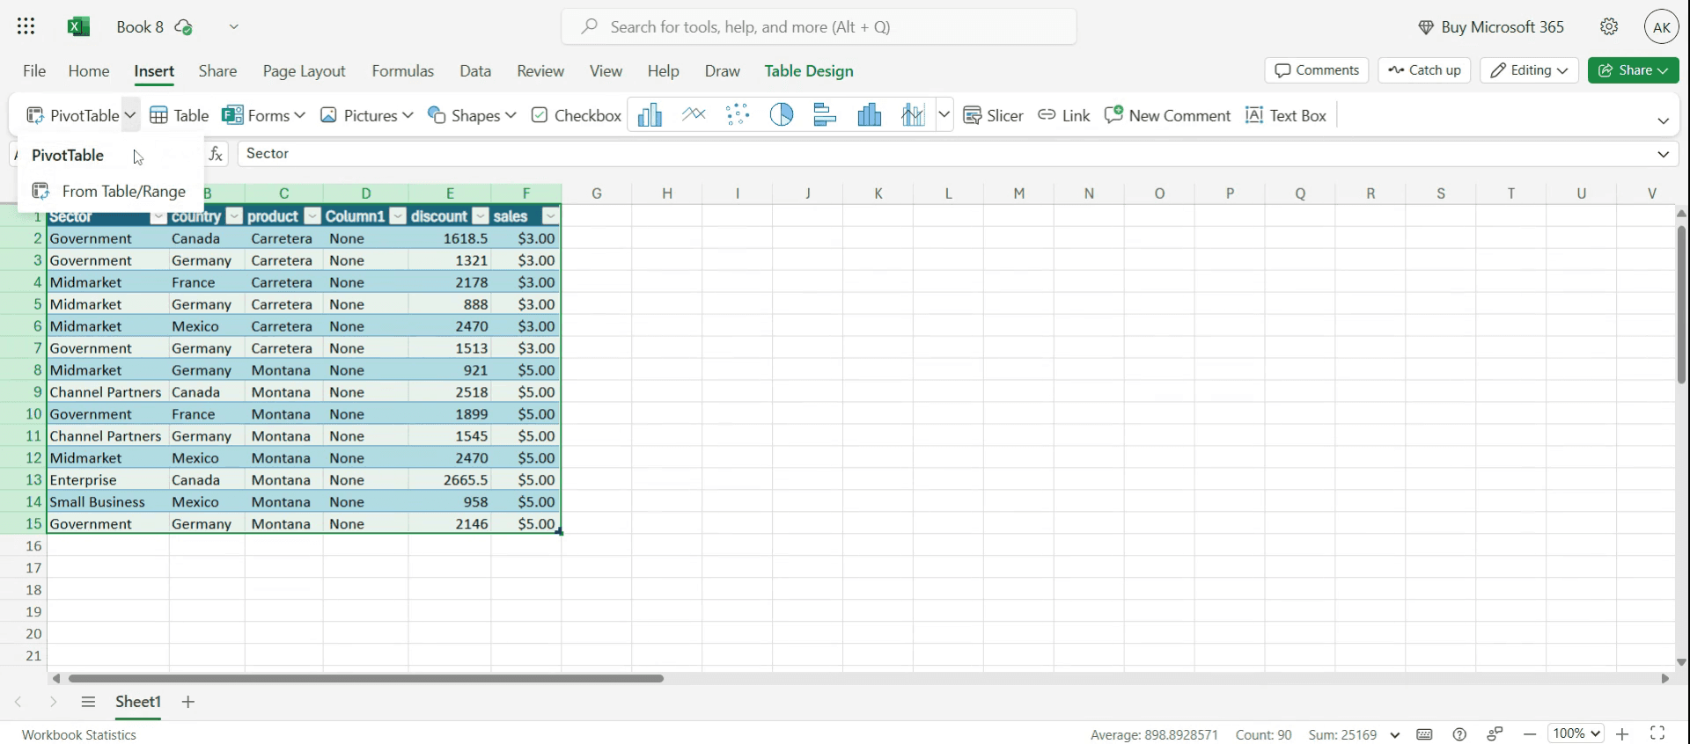Click the help question mark status icon
1690x744 pixels.
coord(1459,734)
